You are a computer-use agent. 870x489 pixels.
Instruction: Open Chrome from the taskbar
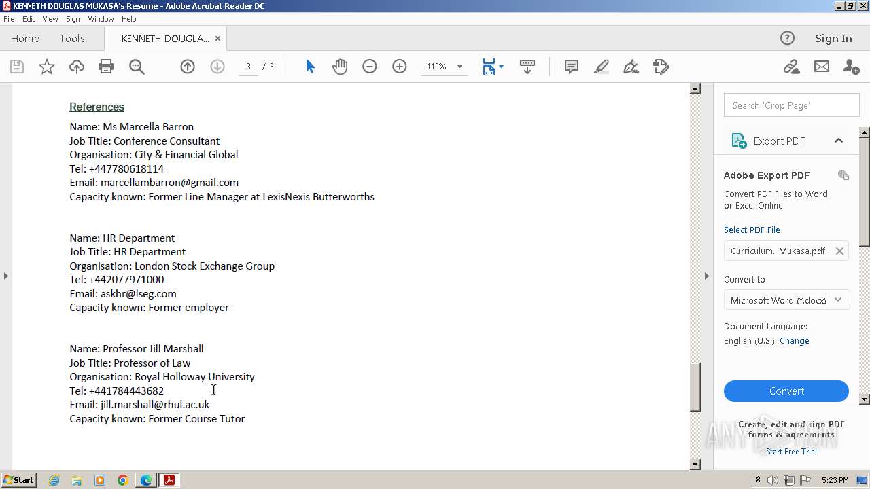123,480
